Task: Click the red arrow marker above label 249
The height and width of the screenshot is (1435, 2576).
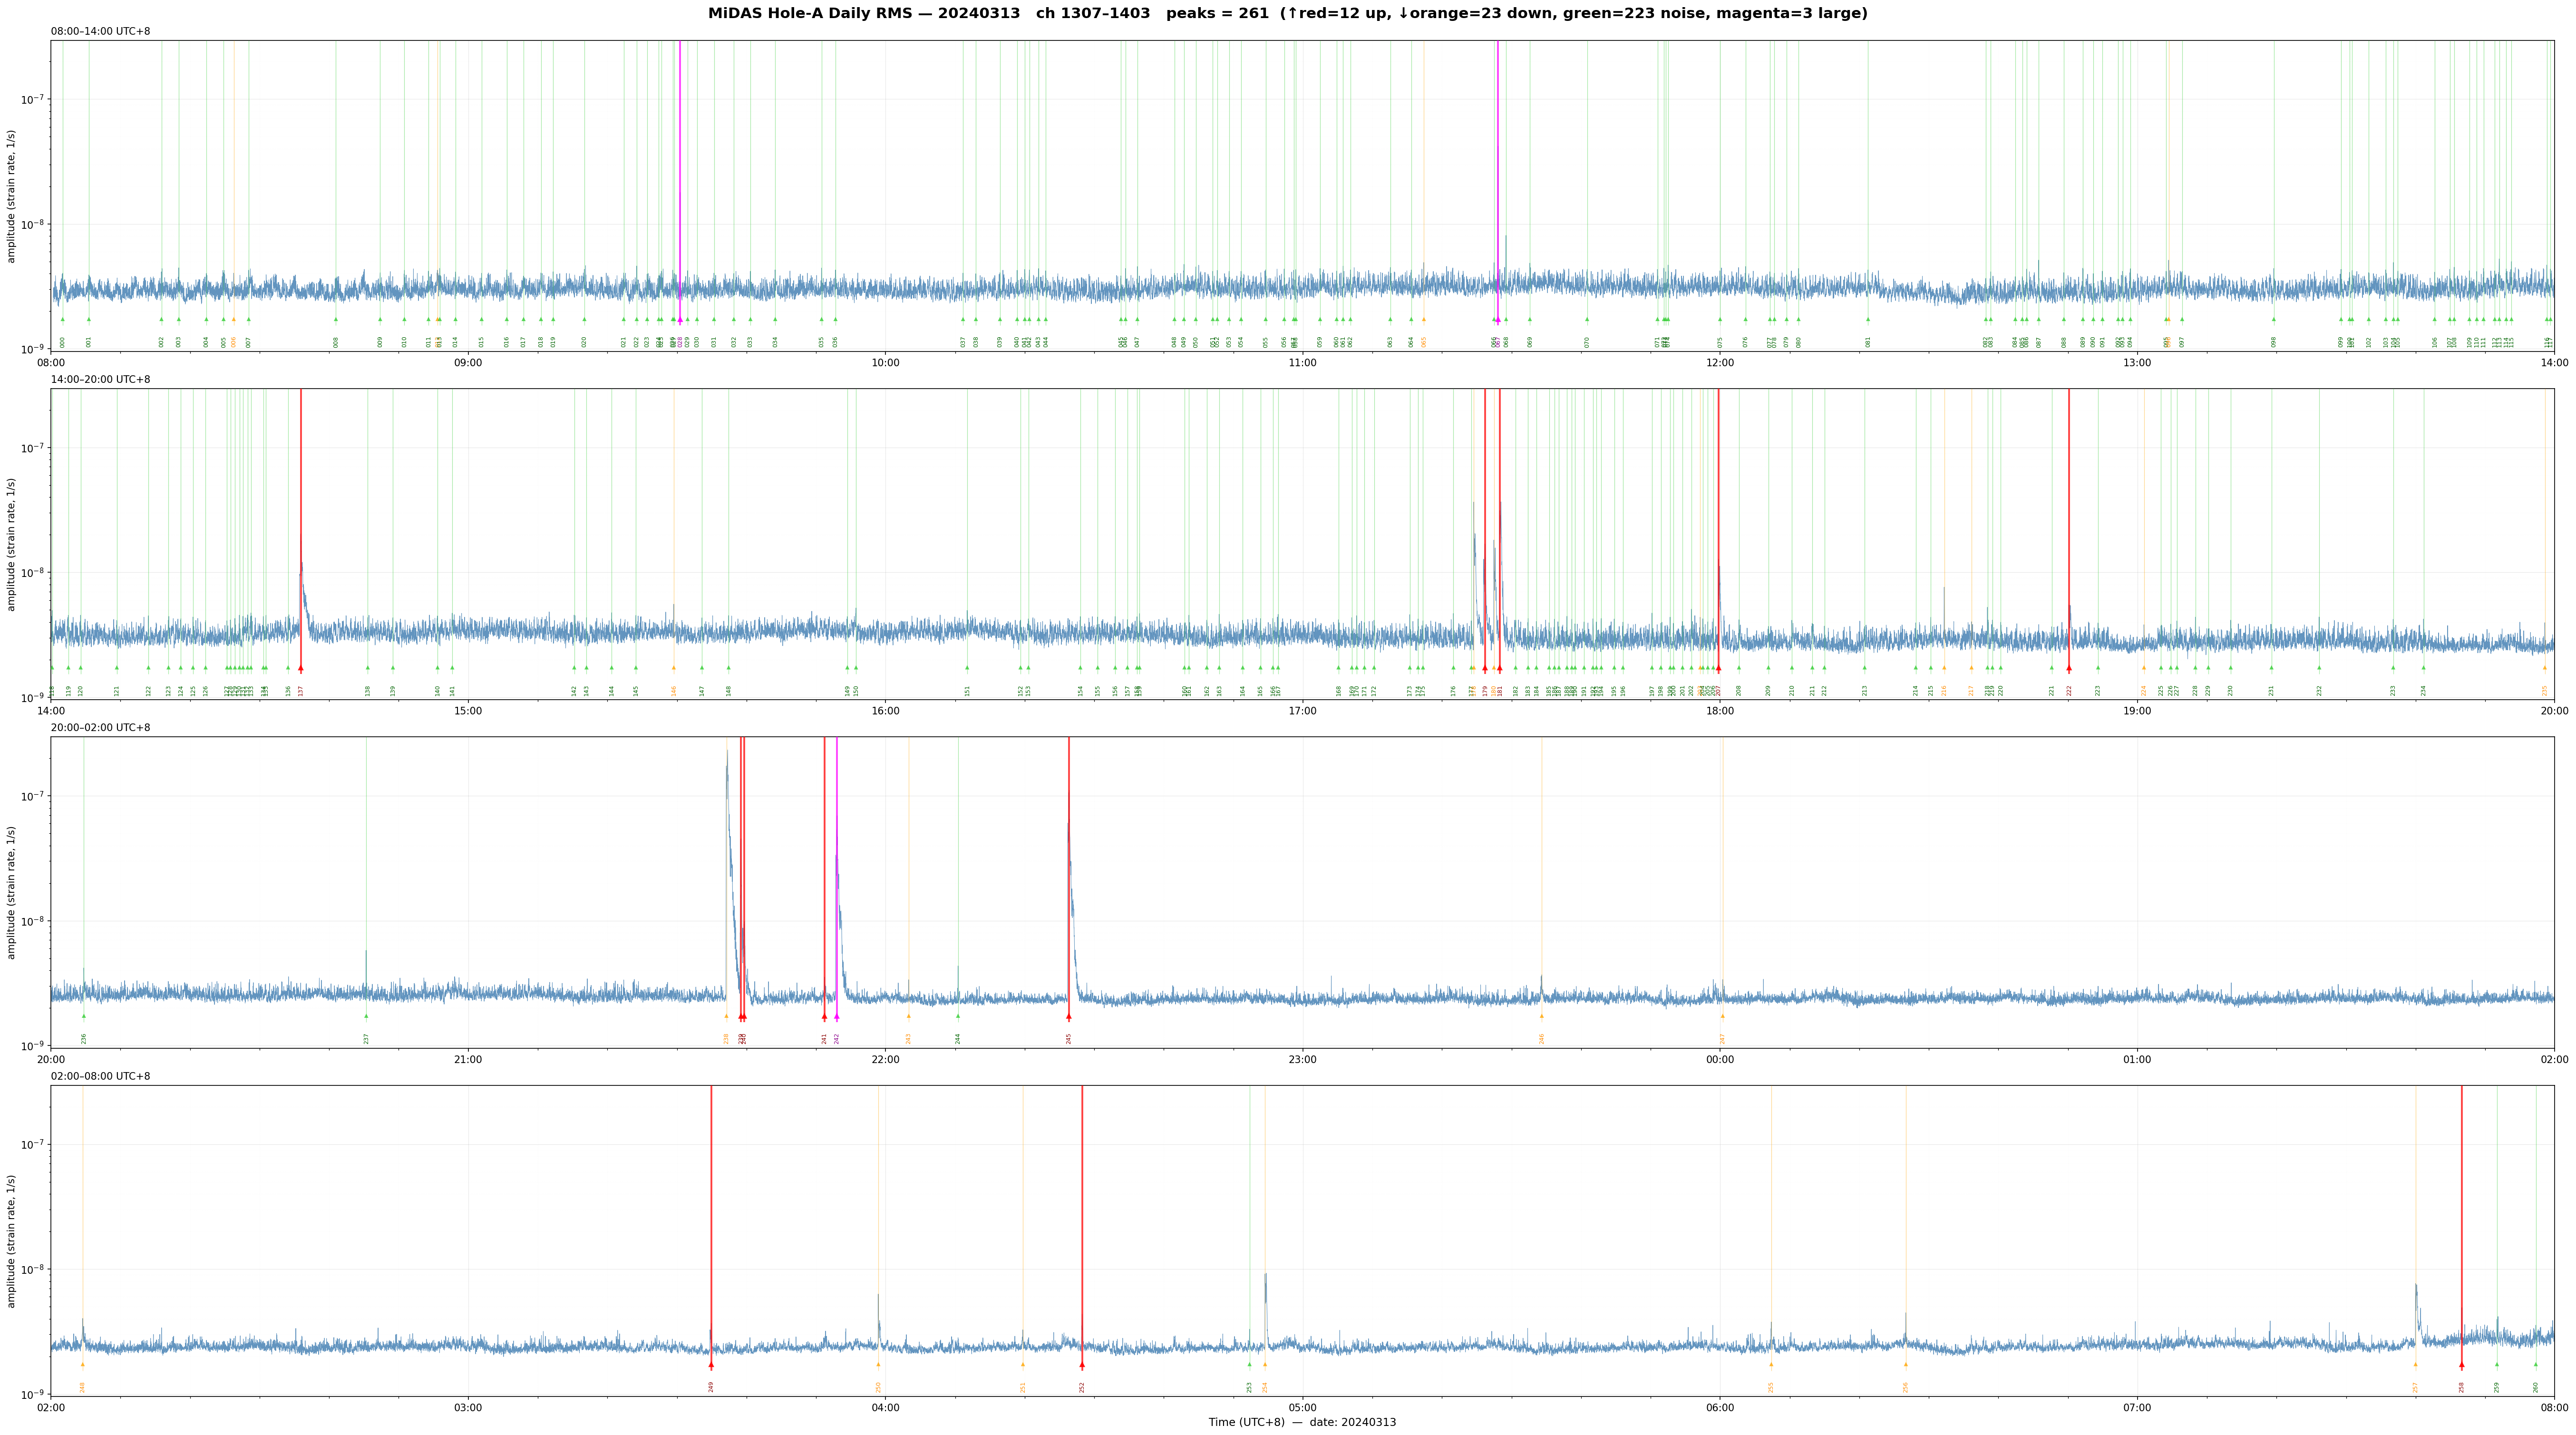Action: [x=711, y=1365]
